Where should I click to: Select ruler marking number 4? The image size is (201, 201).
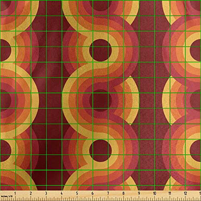point(62,193)
